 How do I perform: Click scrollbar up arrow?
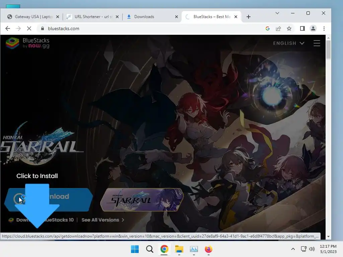328,38
